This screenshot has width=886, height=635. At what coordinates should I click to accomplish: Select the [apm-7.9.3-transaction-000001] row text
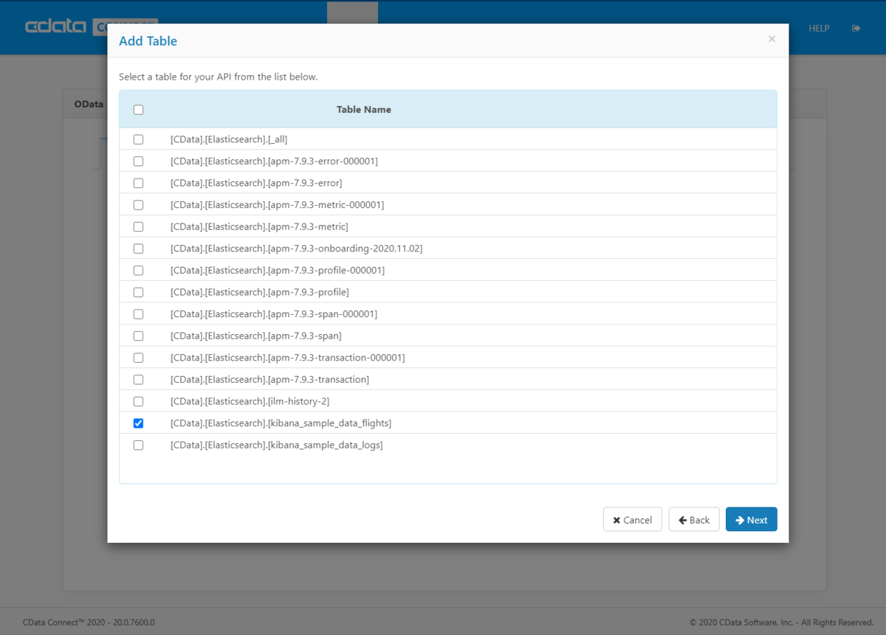tap(287, 358)
